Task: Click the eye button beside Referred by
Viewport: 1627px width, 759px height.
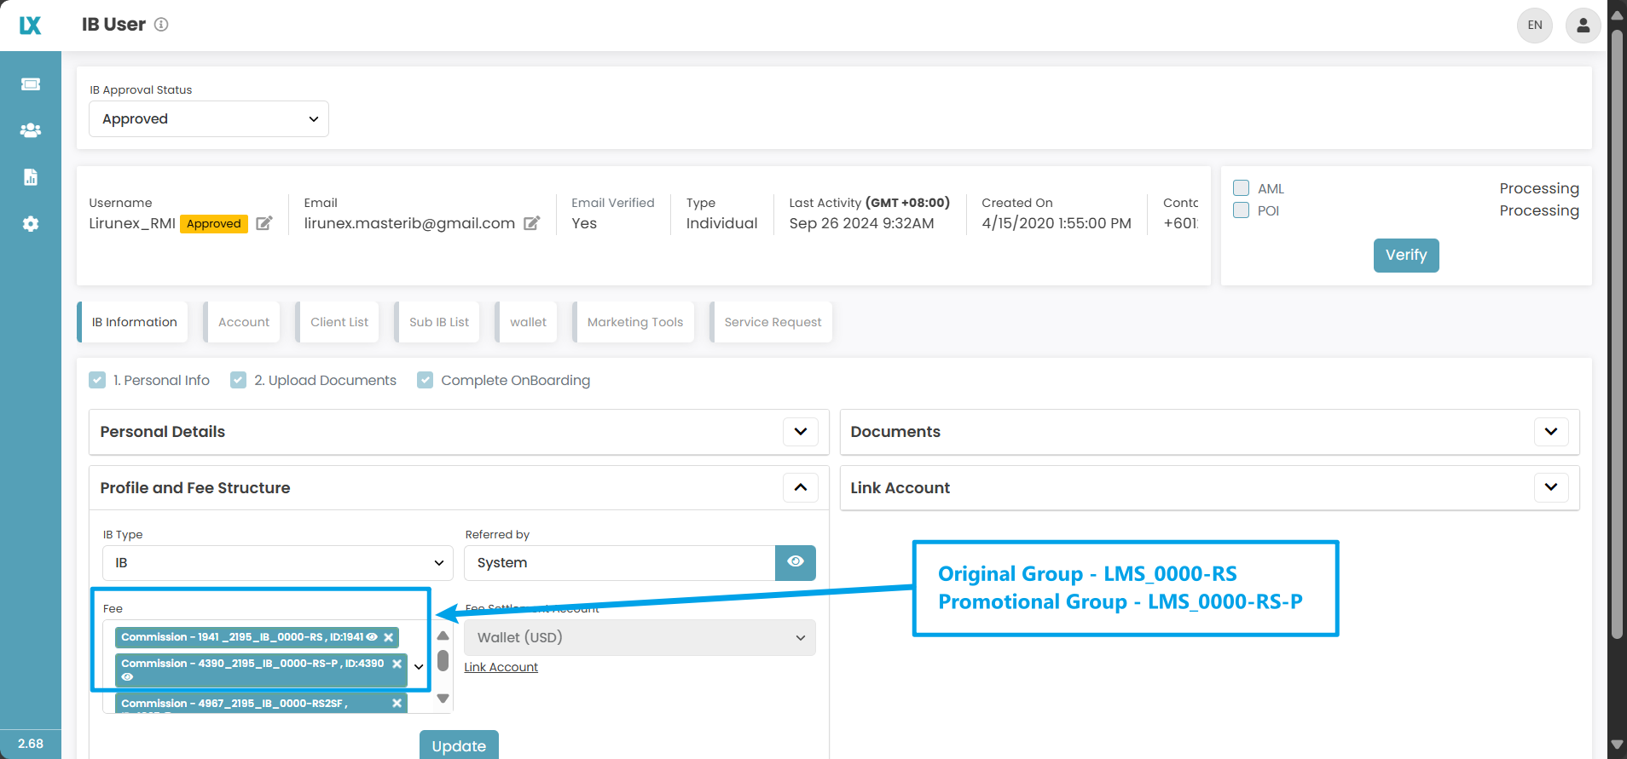Action: (x=795, y=562)
